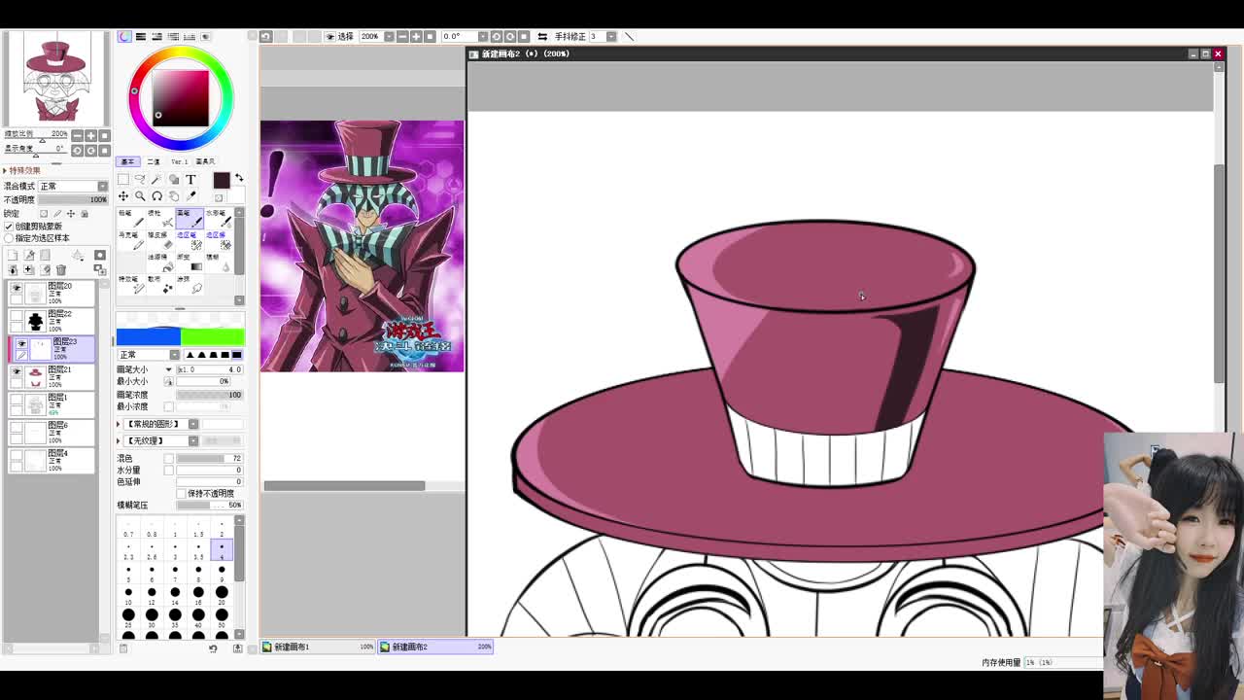This screenshot has width=1244, height=700.
Task: Swap foreground and background colors
Action: click(239, 177)
